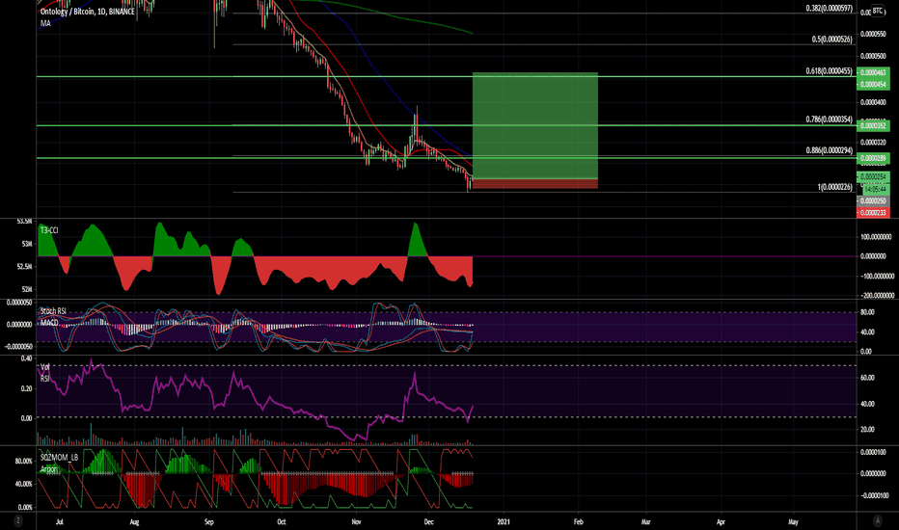Select the SQZMOM_LB indicator label
The width and height of the screenshot is (899, 530).
(x=59, y=457)
